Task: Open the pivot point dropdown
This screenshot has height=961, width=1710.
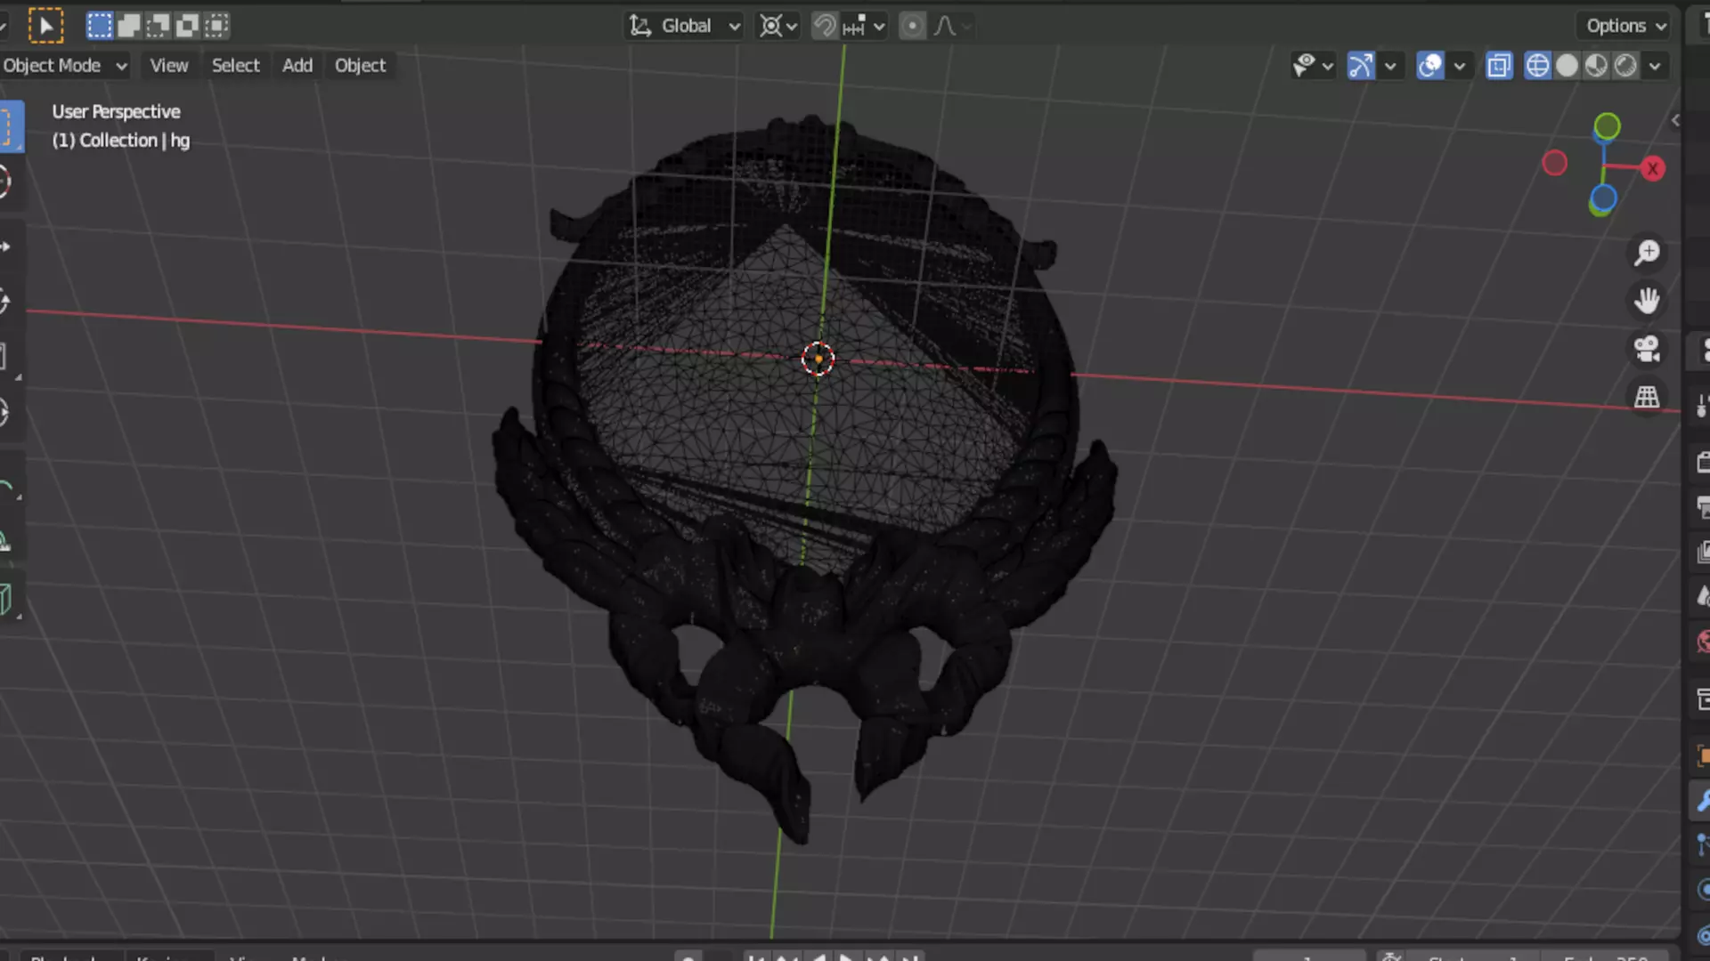Action: [778, 26]
